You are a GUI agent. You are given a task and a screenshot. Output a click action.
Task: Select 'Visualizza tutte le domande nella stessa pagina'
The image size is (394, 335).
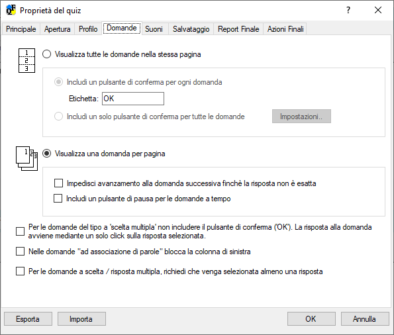coord(47,54)
